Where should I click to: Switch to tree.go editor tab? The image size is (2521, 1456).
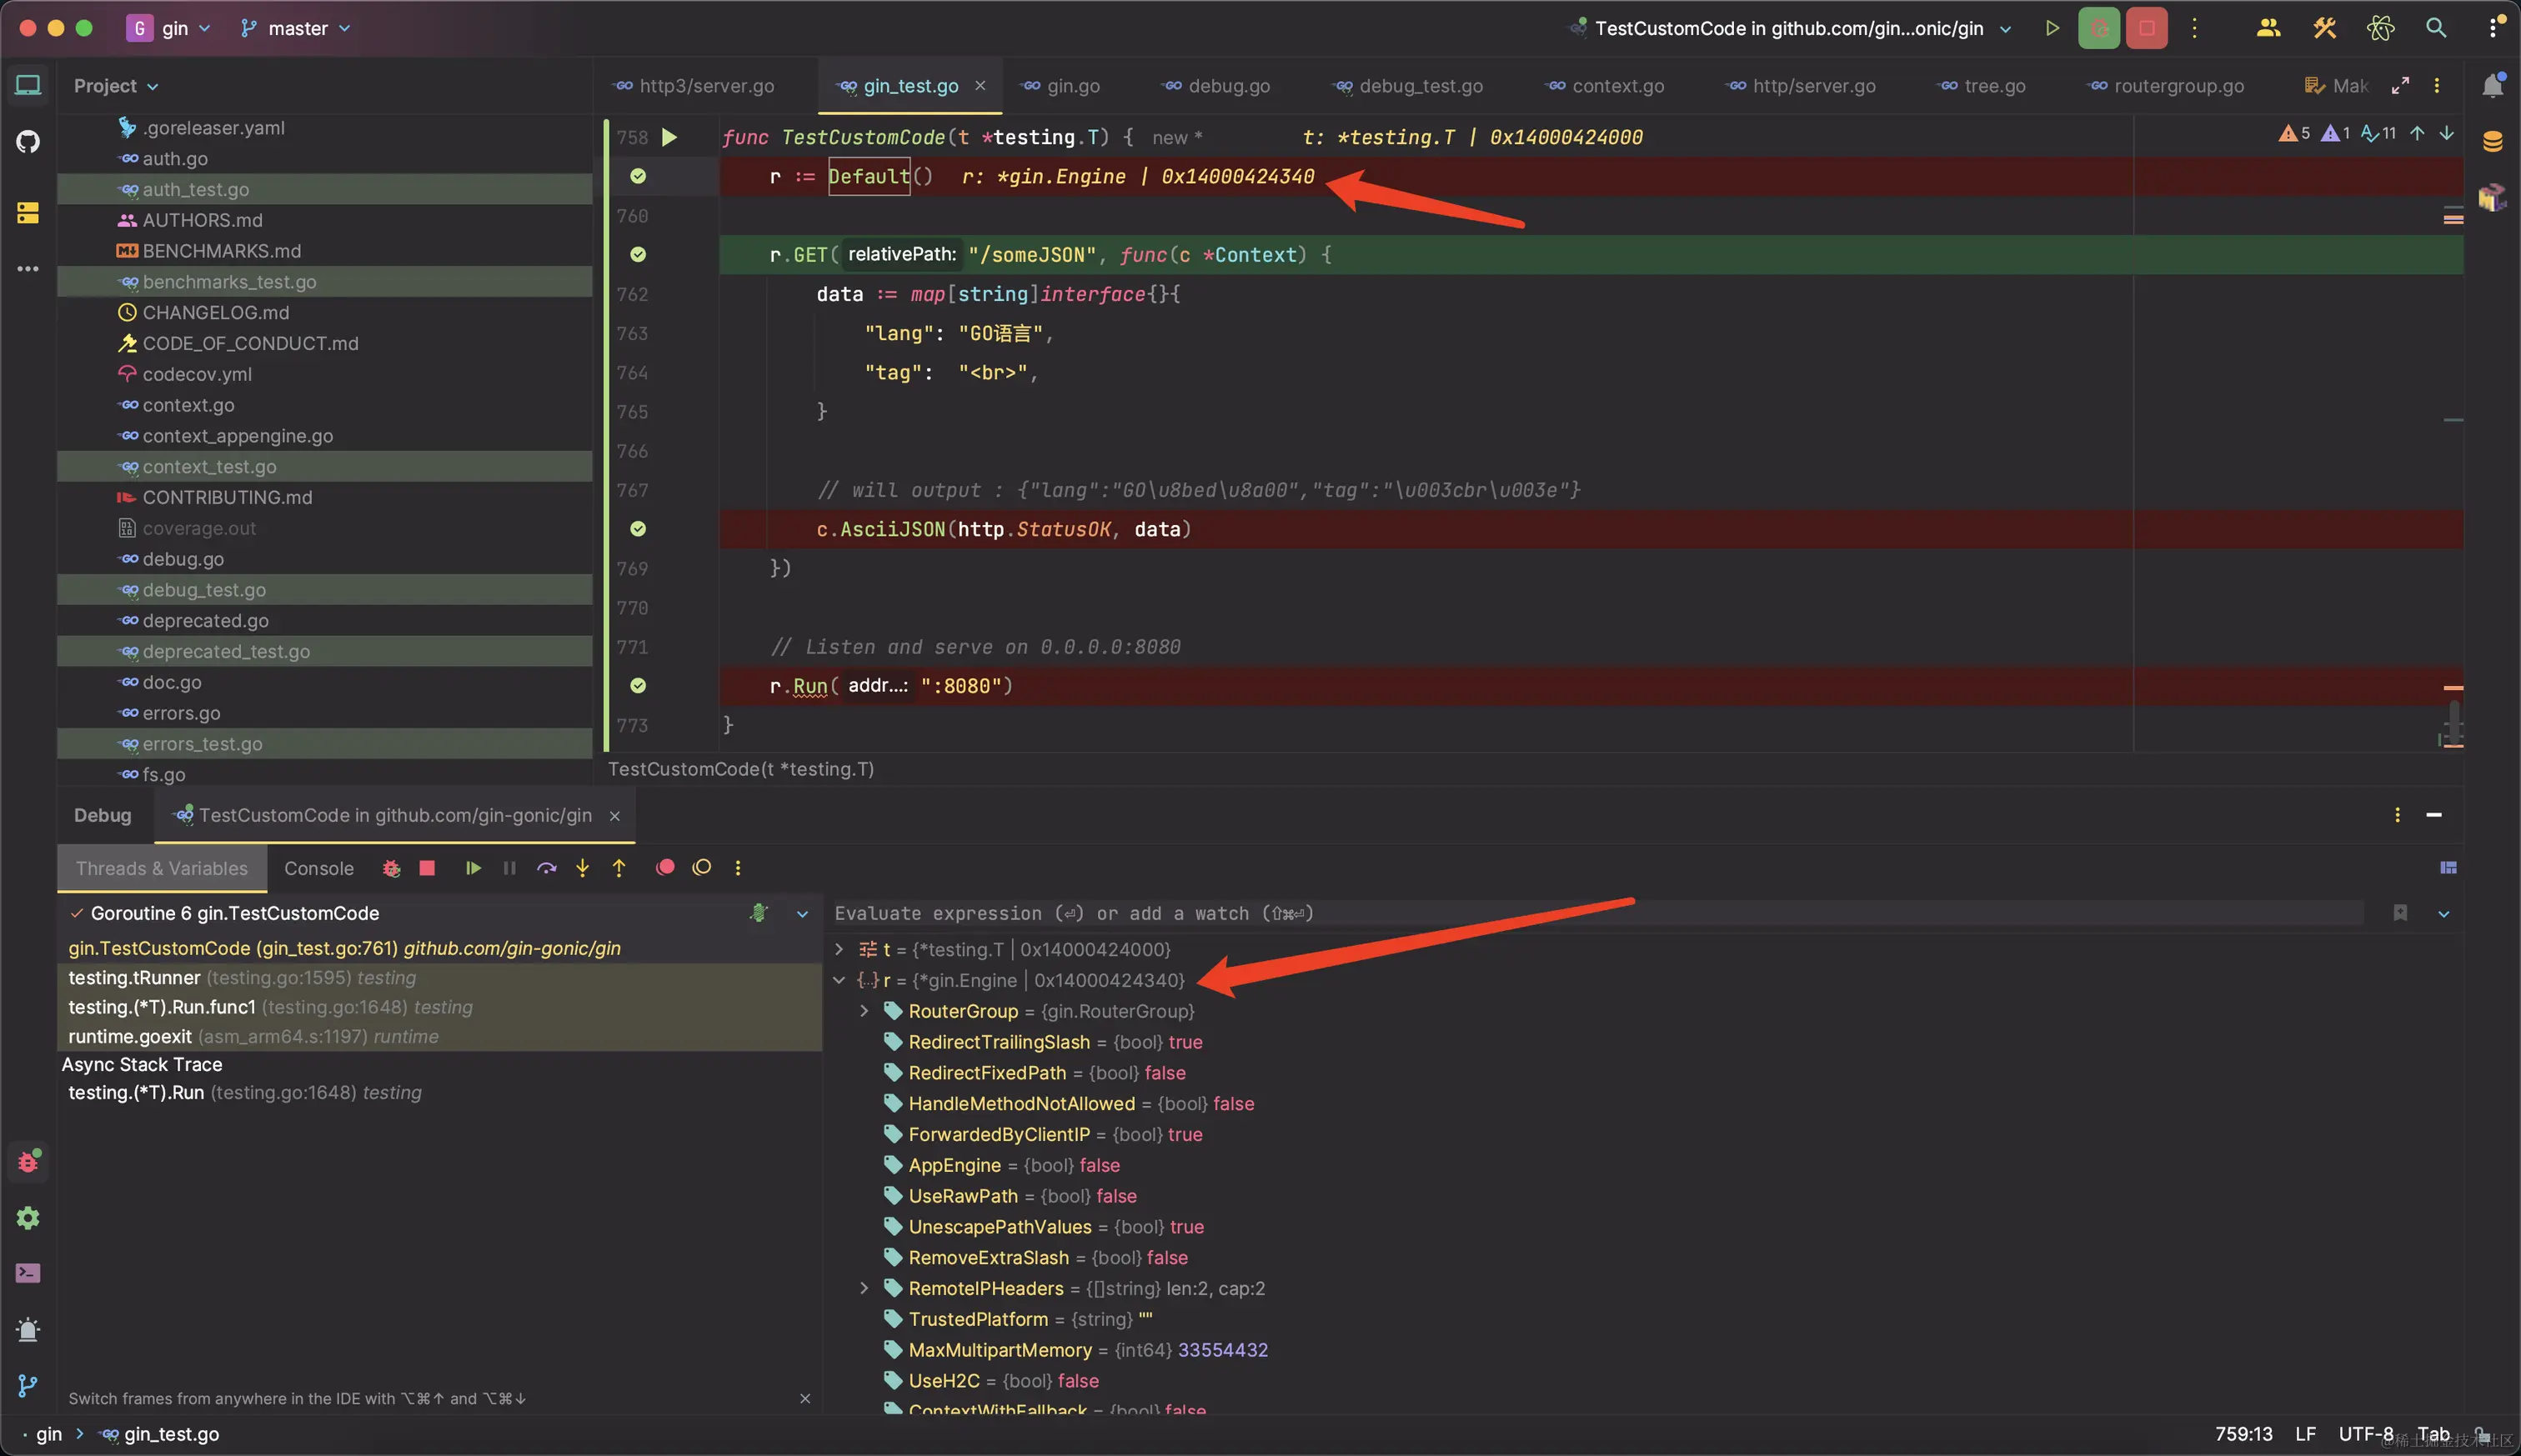pos(1982,86)
